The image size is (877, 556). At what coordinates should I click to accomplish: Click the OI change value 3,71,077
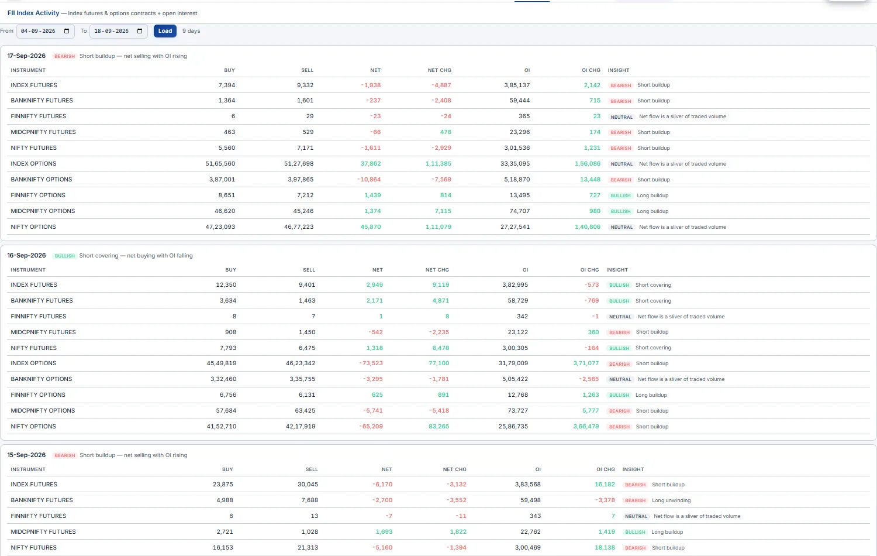pyautogui.click(x=586, y=363)
